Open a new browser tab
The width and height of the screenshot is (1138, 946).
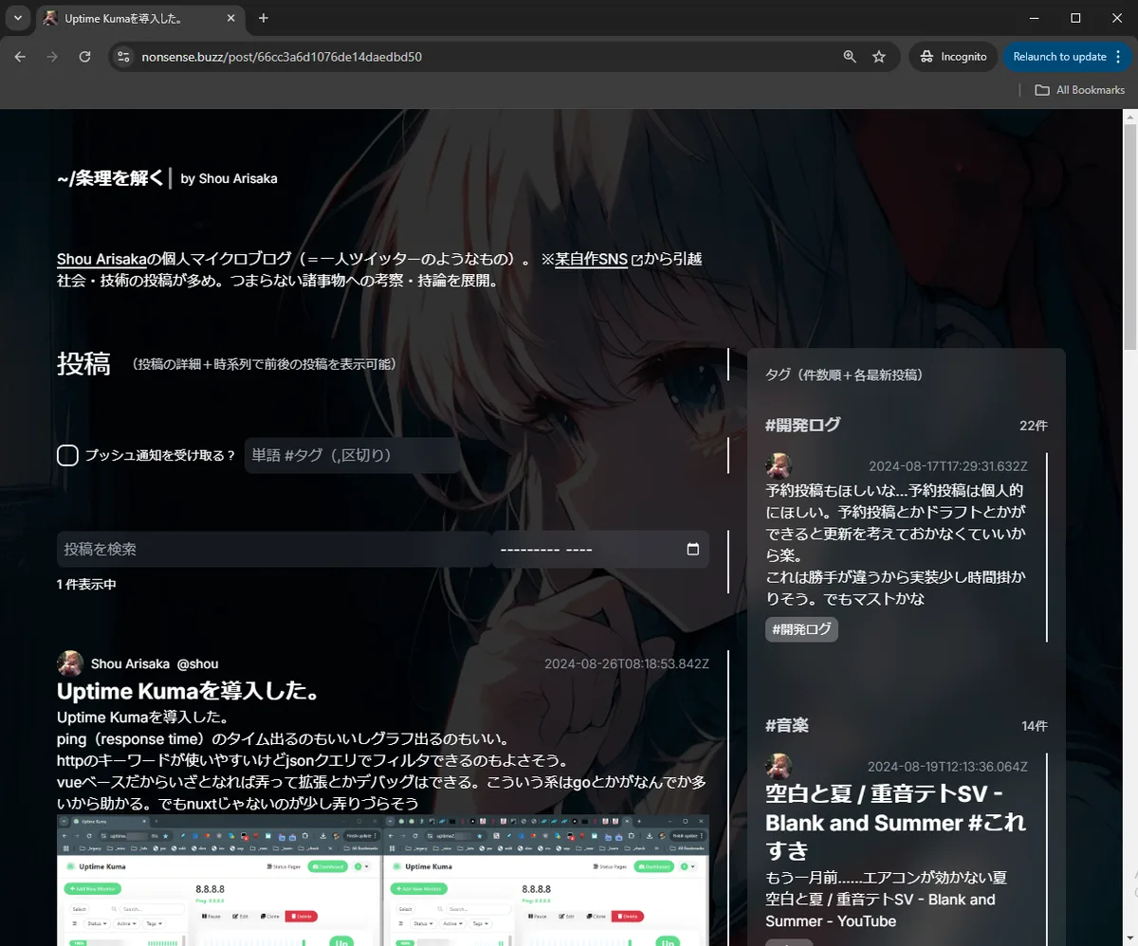[x=264, y=18]
